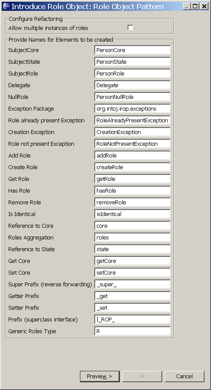Select the Super Prefix field _super_
Image resolution: width=211 pixels, height=390 pixels.
click(132, 284)
